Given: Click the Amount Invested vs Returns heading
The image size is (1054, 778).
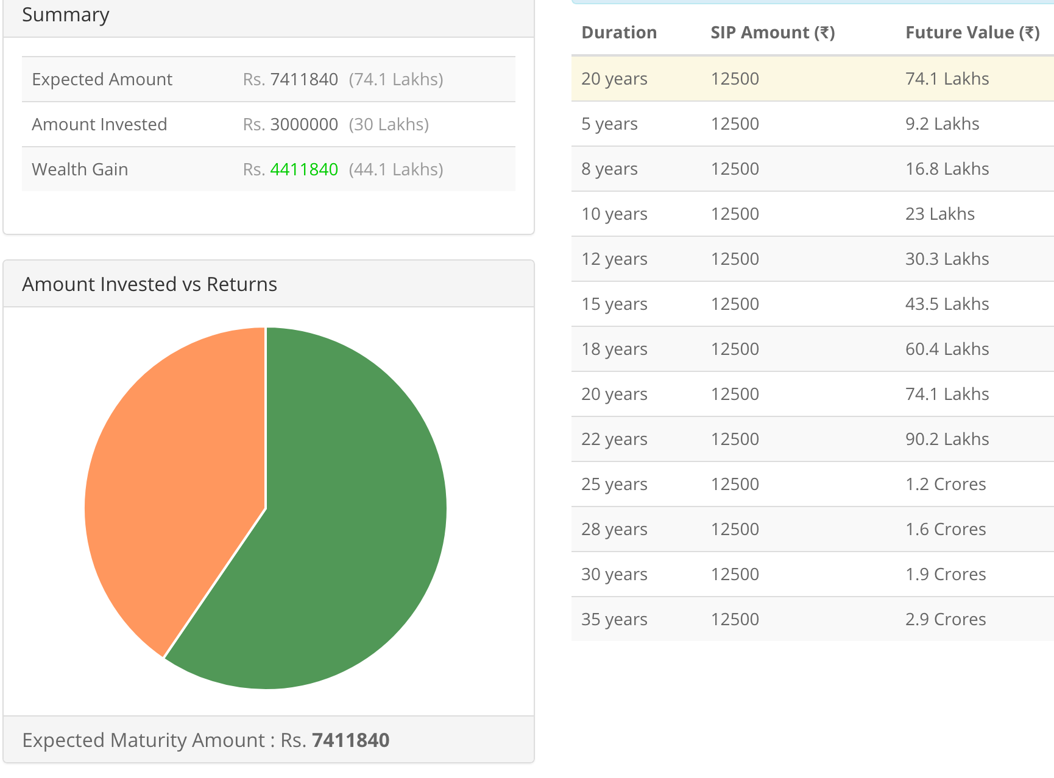Looking at the screenshot, I should [150, 284].
